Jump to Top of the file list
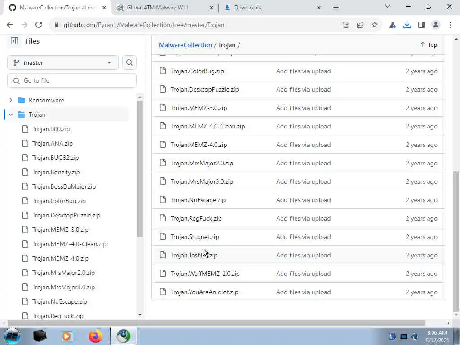Screen dimensions: 460x345 (x=429, y=44)
